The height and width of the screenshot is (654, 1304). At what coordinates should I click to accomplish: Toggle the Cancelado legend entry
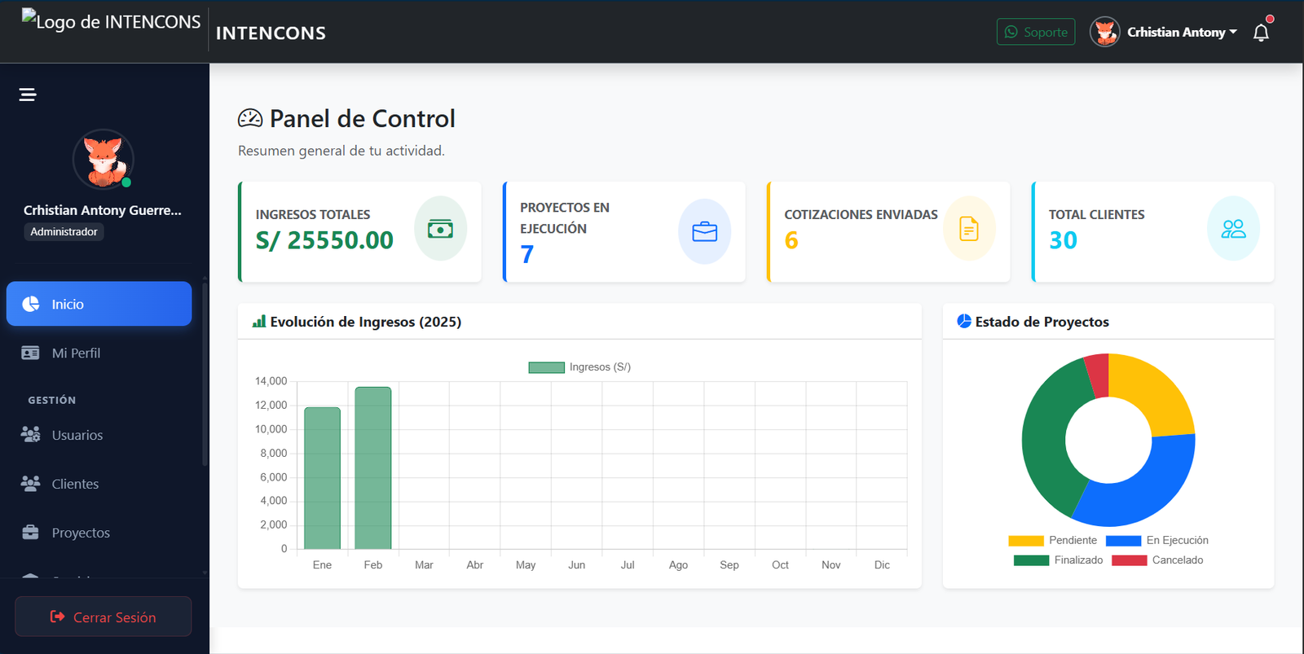[1157, 560]
